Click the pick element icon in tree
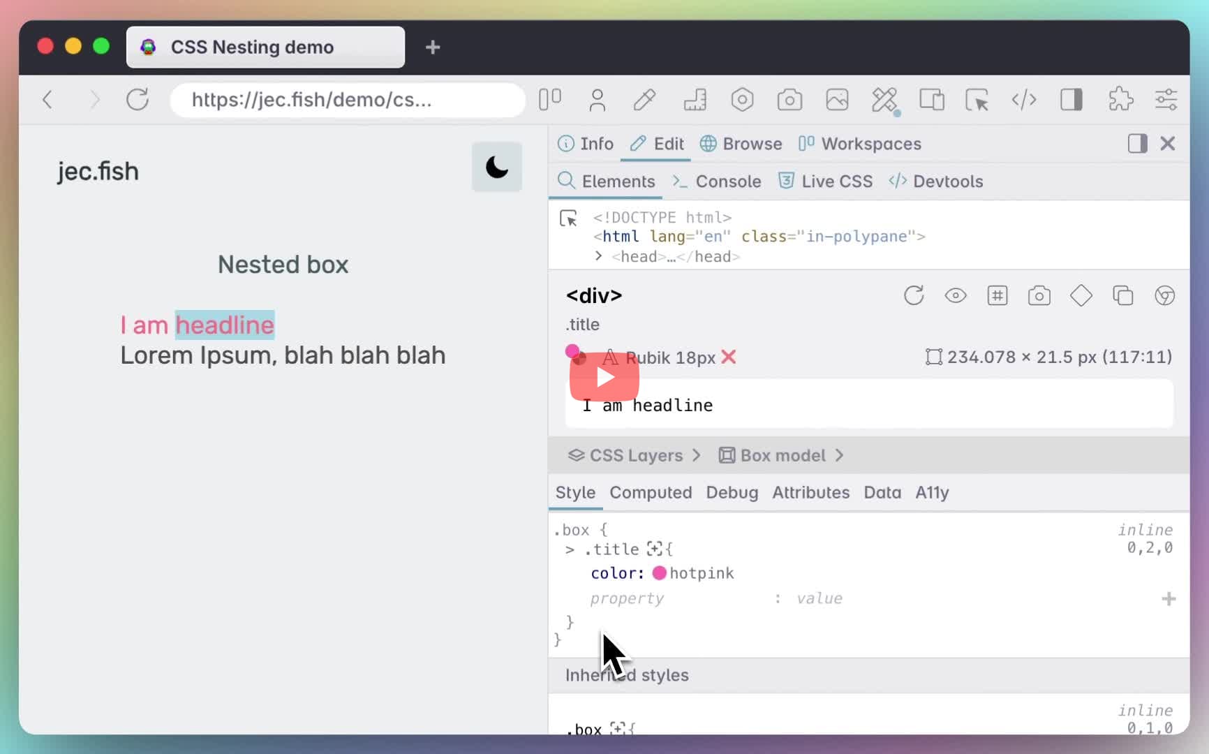This screenshot has height=754, width=1209. [x=568, y=219]
